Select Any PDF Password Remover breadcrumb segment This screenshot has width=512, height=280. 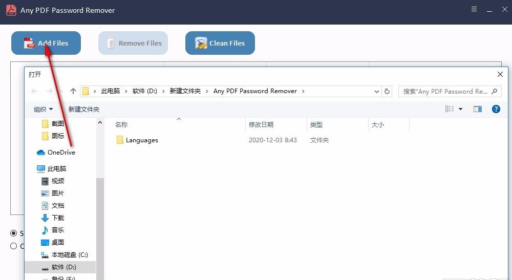(255, 91)
